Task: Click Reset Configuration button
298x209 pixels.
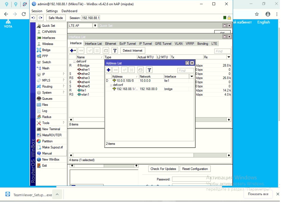Action: [x=195, y=169]
